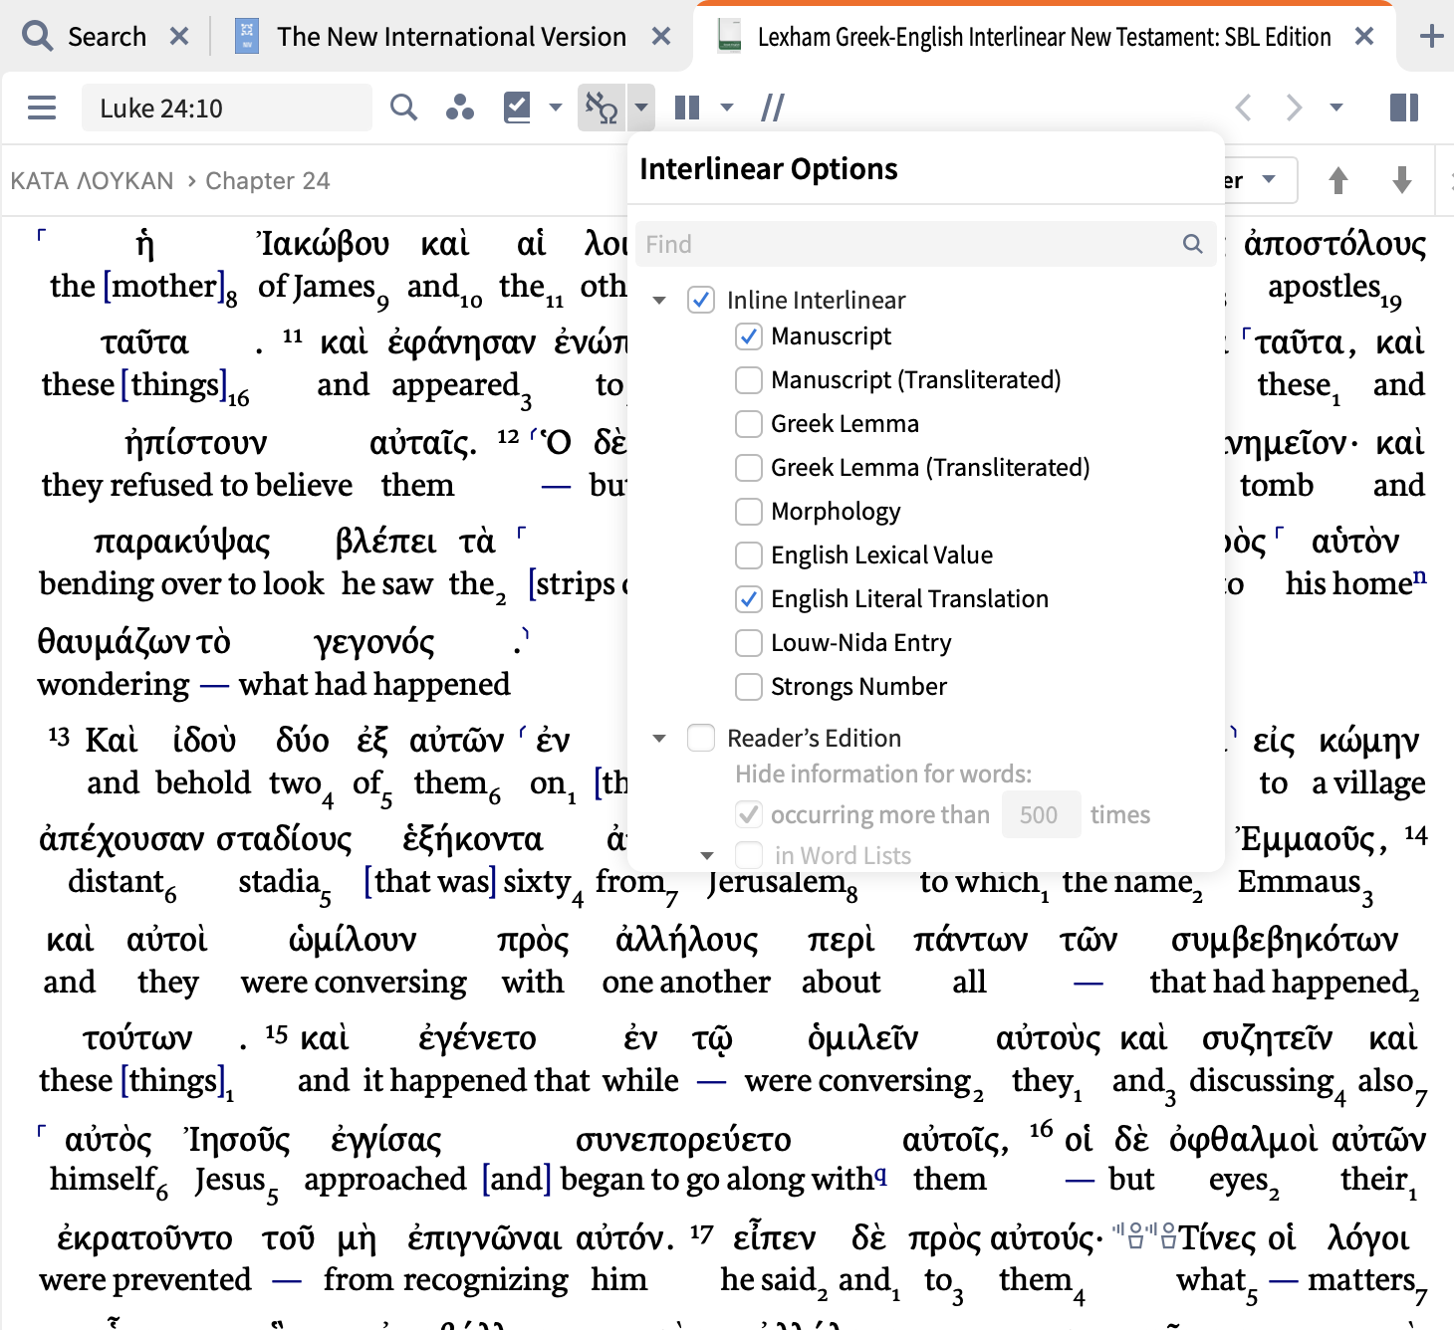Viewport: 1454px width, 1330px height.
Task: Click the split panel layout icon
Action: click(x=1404, y=108)
